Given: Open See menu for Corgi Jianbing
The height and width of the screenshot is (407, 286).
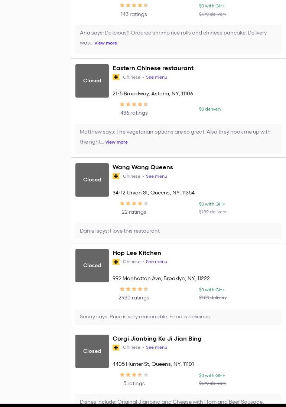Looking at the screenshot, I should pyautogui.click(x=156, y=347).
